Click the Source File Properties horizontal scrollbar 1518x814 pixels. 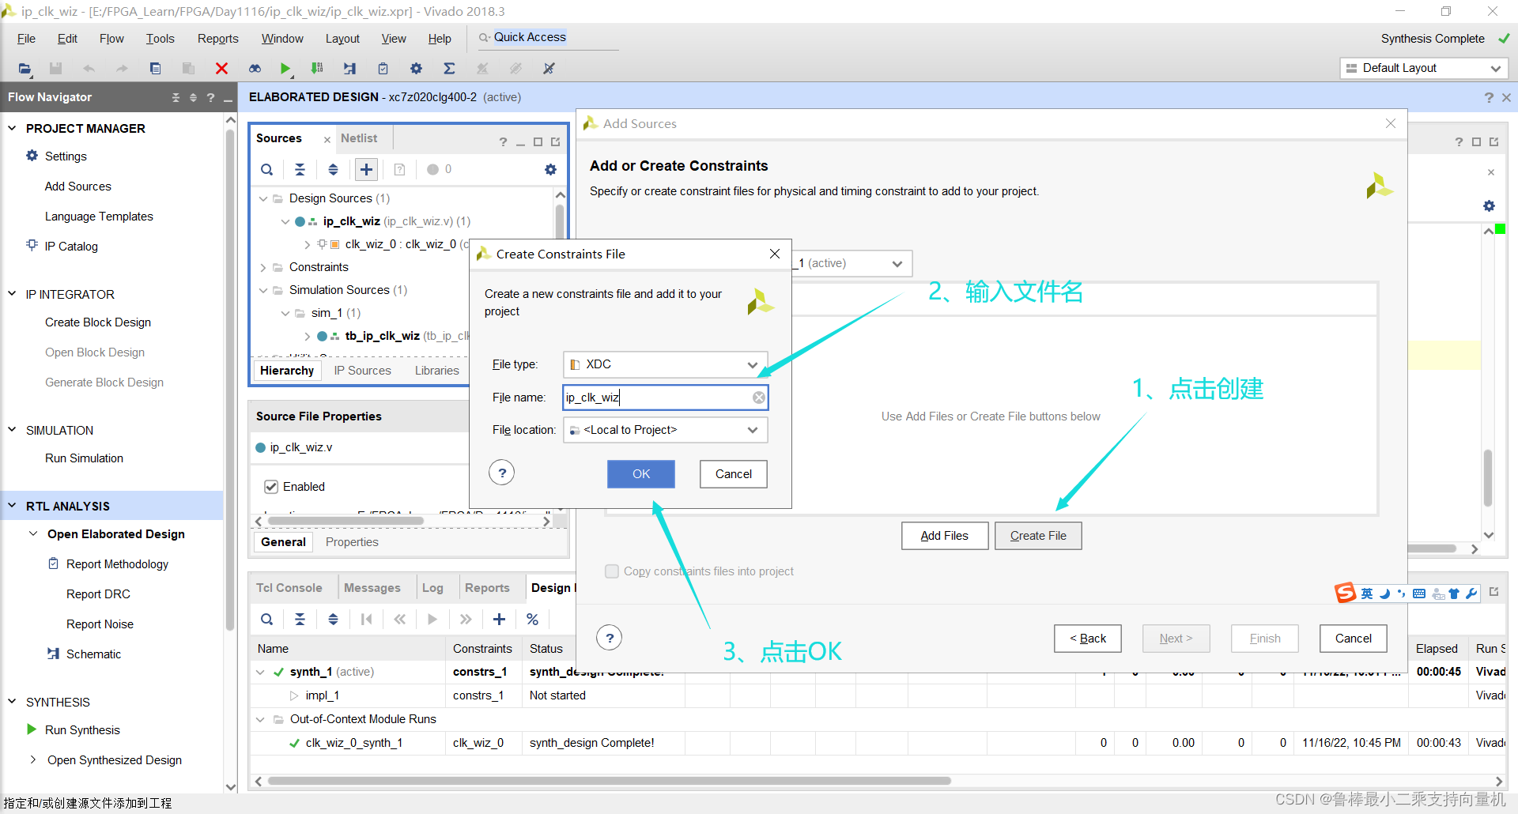point(346,521)
